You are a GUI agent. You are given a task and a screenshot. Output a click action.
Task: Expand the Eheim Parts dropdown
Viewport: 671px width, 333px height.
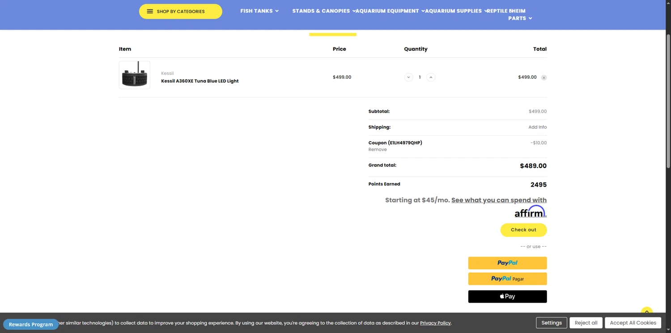click(x=520, y=15)
